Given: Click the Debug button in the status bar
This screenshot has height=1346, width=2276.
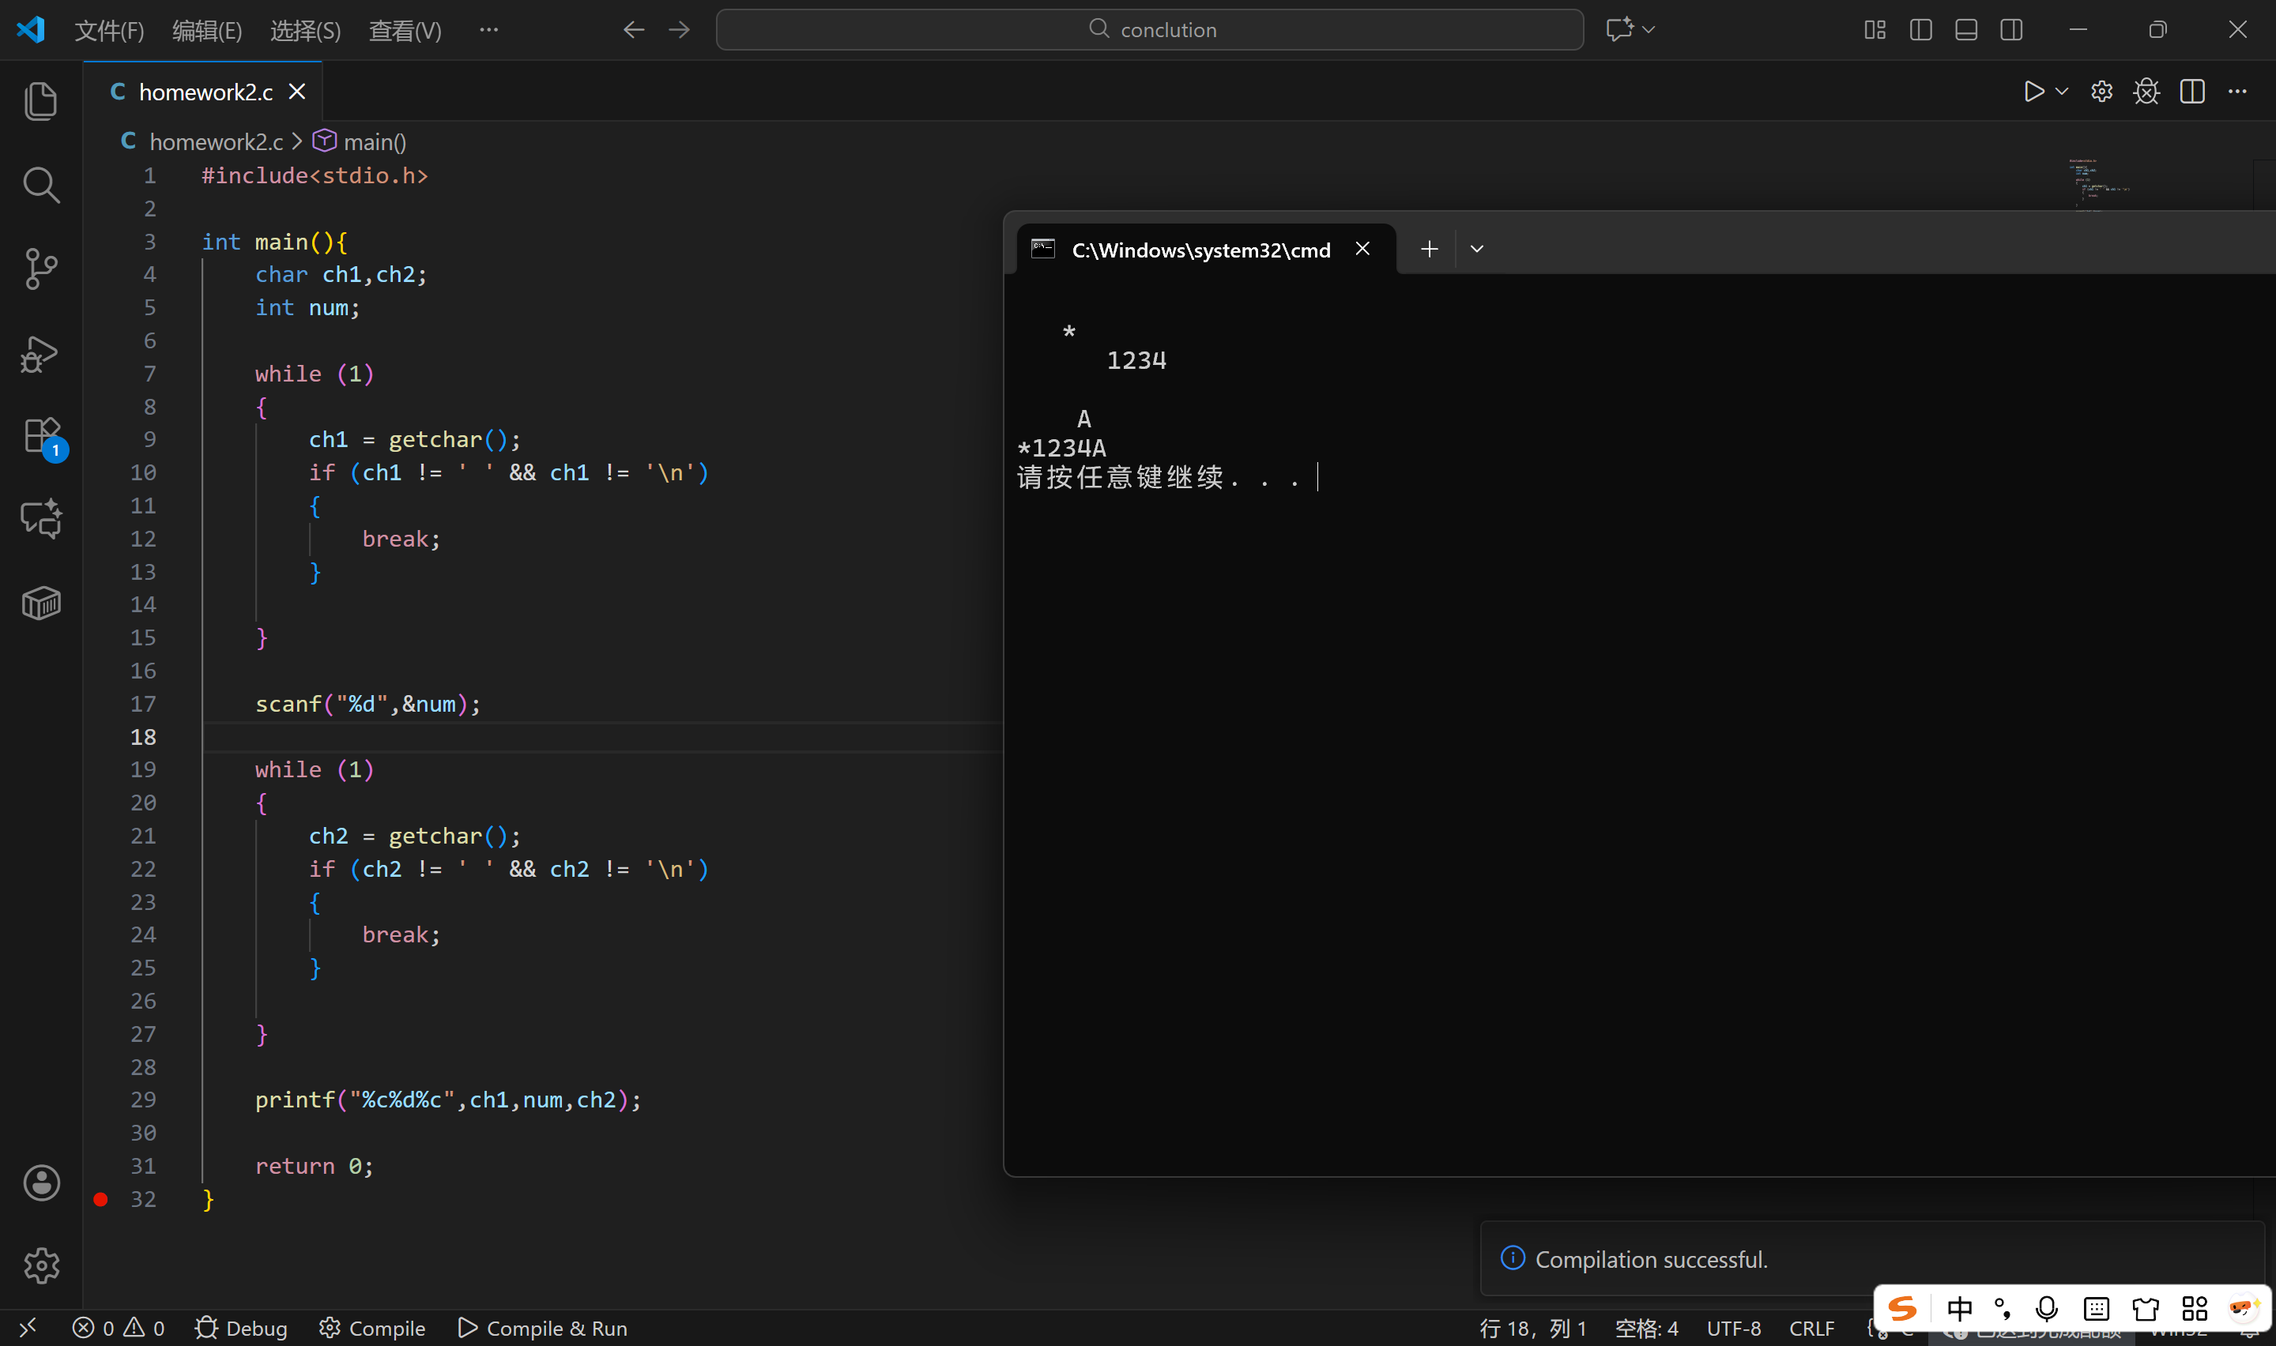Looking at the screenshot, I should (241, 1328).
